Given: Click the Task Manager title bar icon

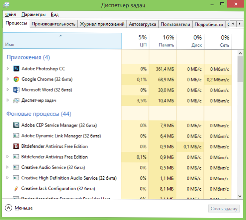Looking at the screenshot, I should click(x=6, y=5).
